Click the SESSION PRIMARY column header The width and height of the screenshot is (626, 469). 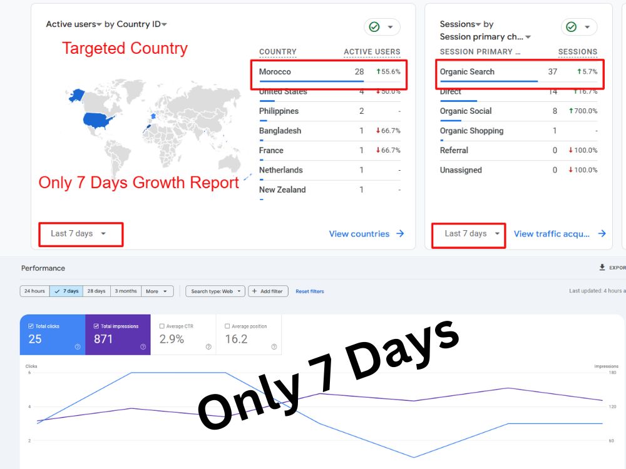point(480,52)
